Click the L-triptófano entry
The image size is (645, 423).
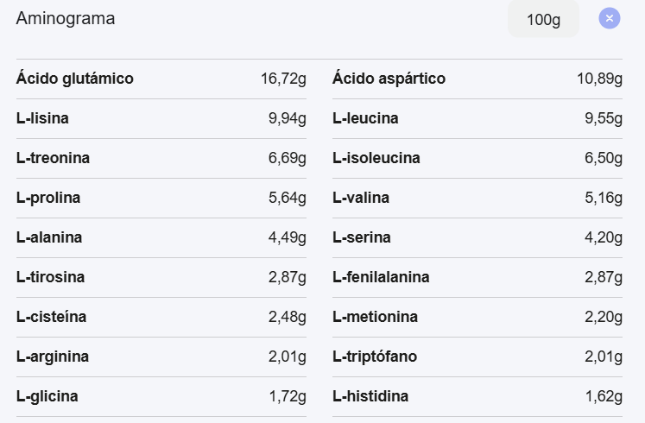(477, 357)
